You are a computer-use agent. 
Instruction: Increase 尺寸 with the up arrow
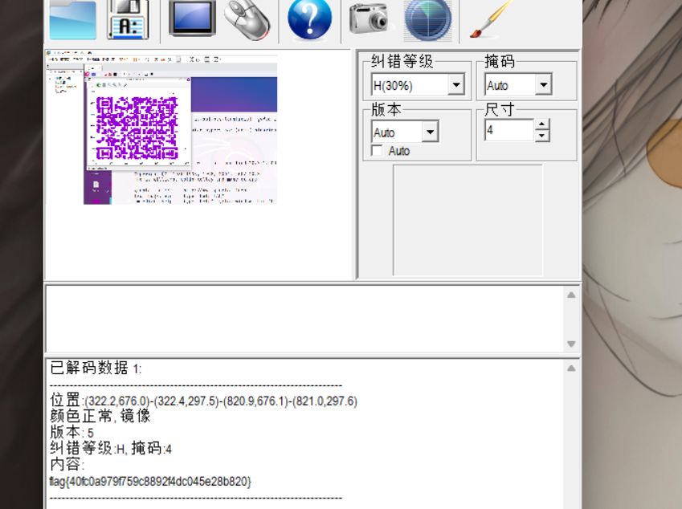coord(541,124)
